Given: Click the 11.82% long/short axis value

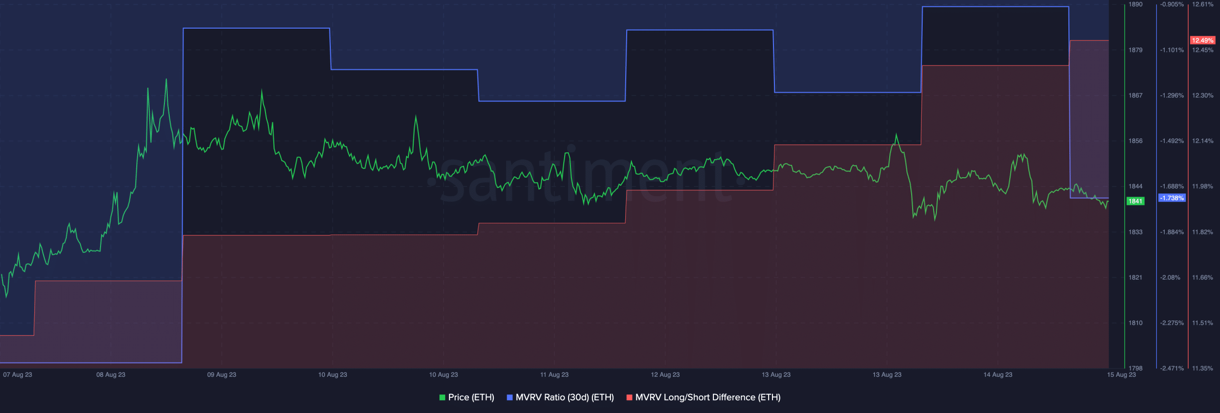Looking at the screenshot, I should point(1202,232).
